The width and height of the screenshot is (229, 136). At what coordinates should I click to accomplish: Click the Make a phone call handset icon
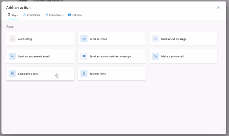tap(155, 56)
